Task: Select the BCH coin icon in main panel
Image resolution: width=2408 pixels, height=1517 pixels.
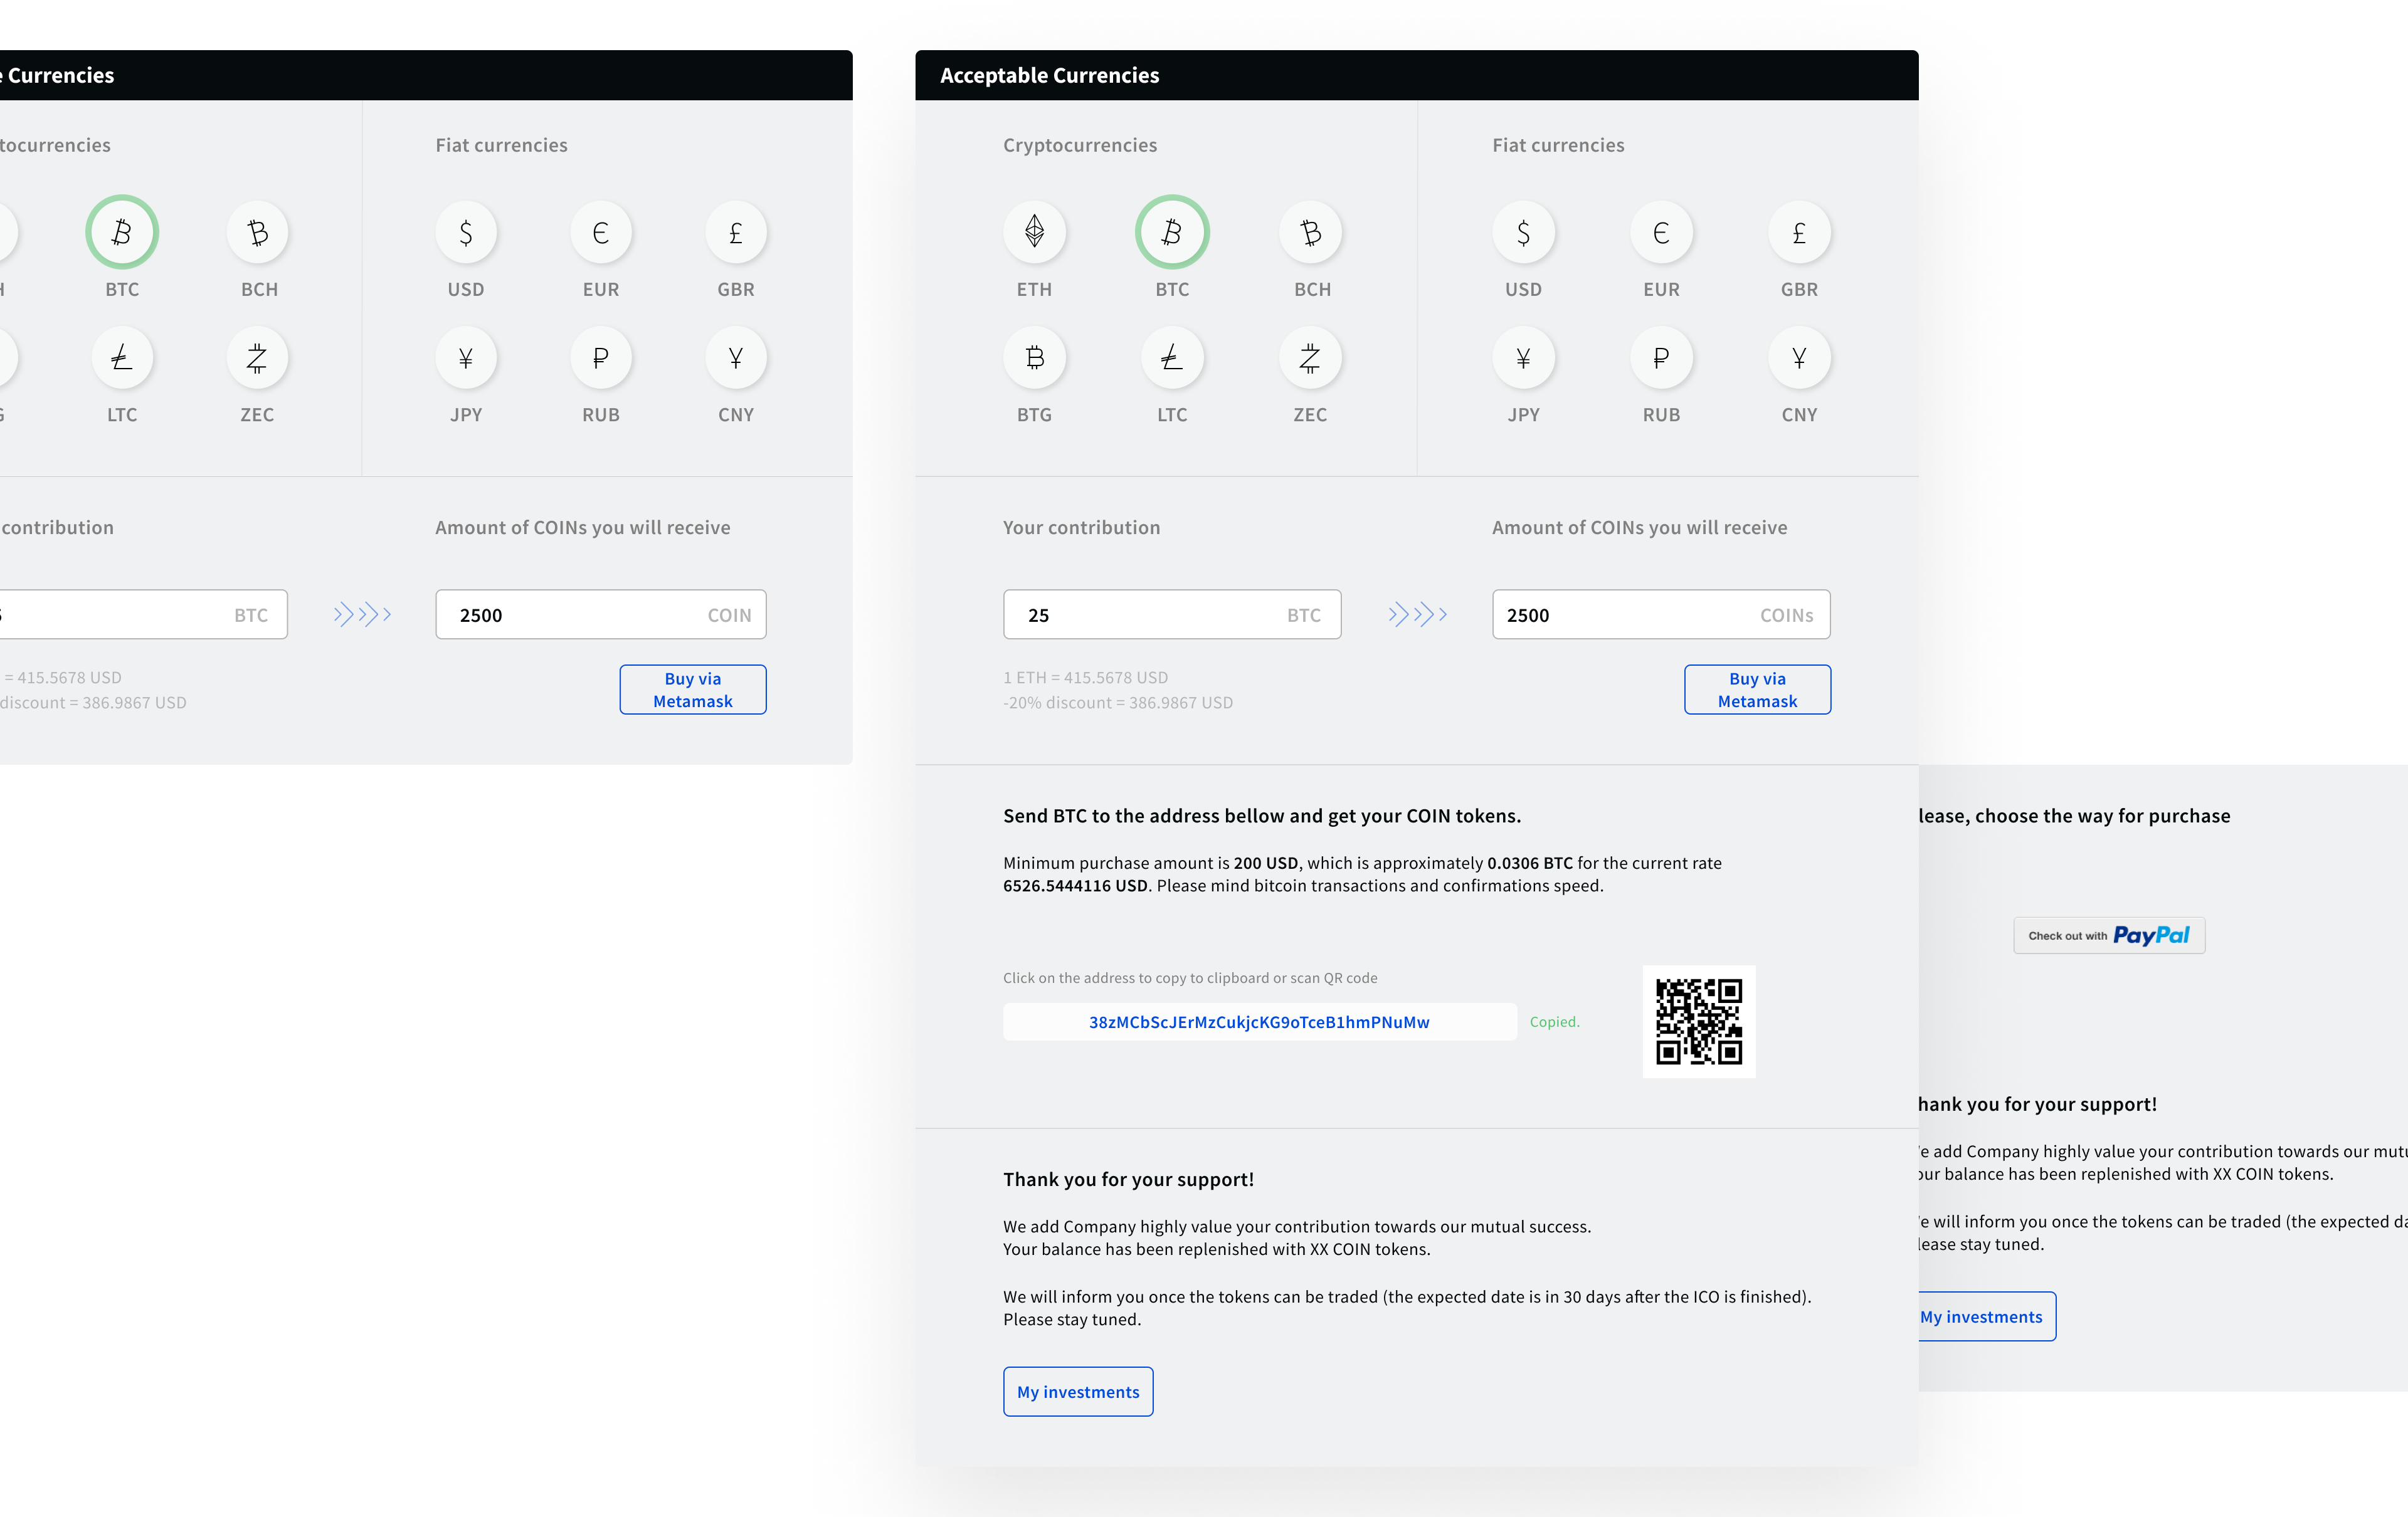Action: 1310,232
